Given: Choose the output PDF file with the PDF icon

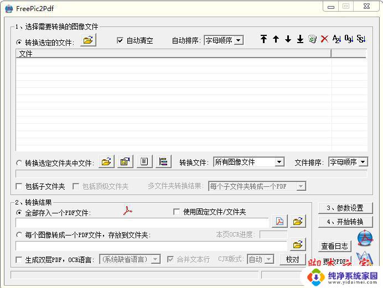Looking at the screenshot, I should point(280,221).
